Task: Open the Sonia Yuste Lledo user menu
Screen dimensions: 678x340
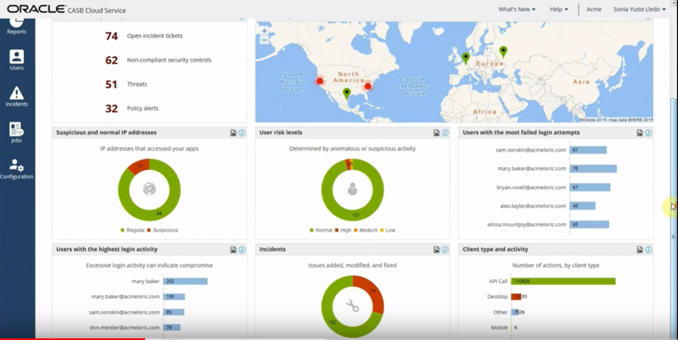Action: click(639, 9)
